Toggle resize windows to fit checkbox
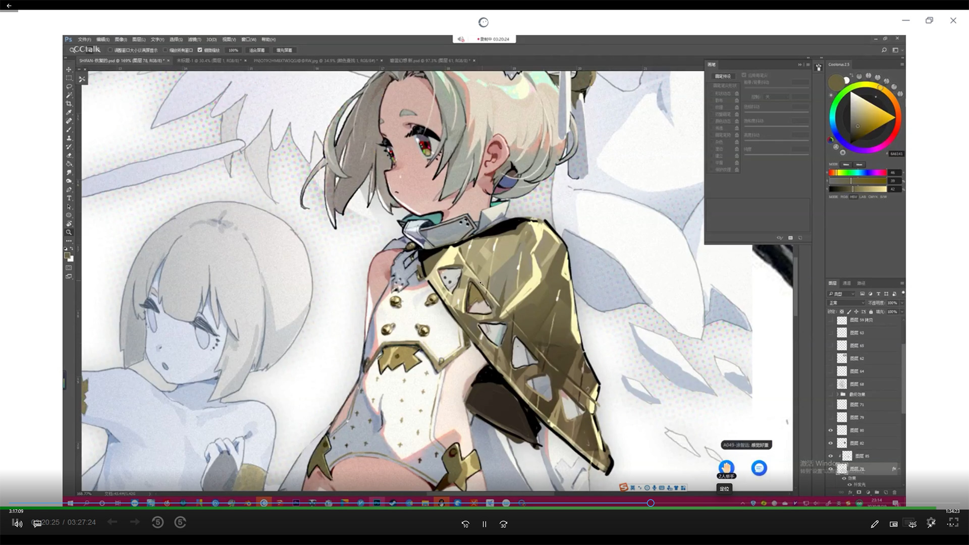Screen dimensions: 969x545 (x=110, y=50)
